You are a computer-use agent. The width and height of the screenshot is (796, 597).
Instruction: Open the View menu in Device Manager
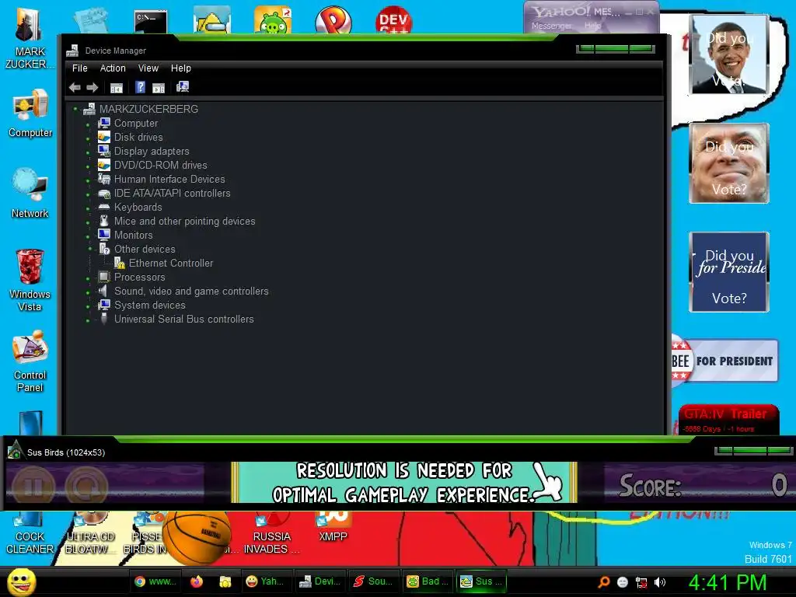click(x=148, y=68)
